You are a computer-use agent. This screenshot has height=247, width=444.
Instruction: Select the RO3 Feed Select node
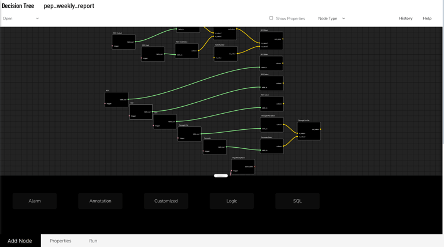pyautogui.click(x=187, y=51)
